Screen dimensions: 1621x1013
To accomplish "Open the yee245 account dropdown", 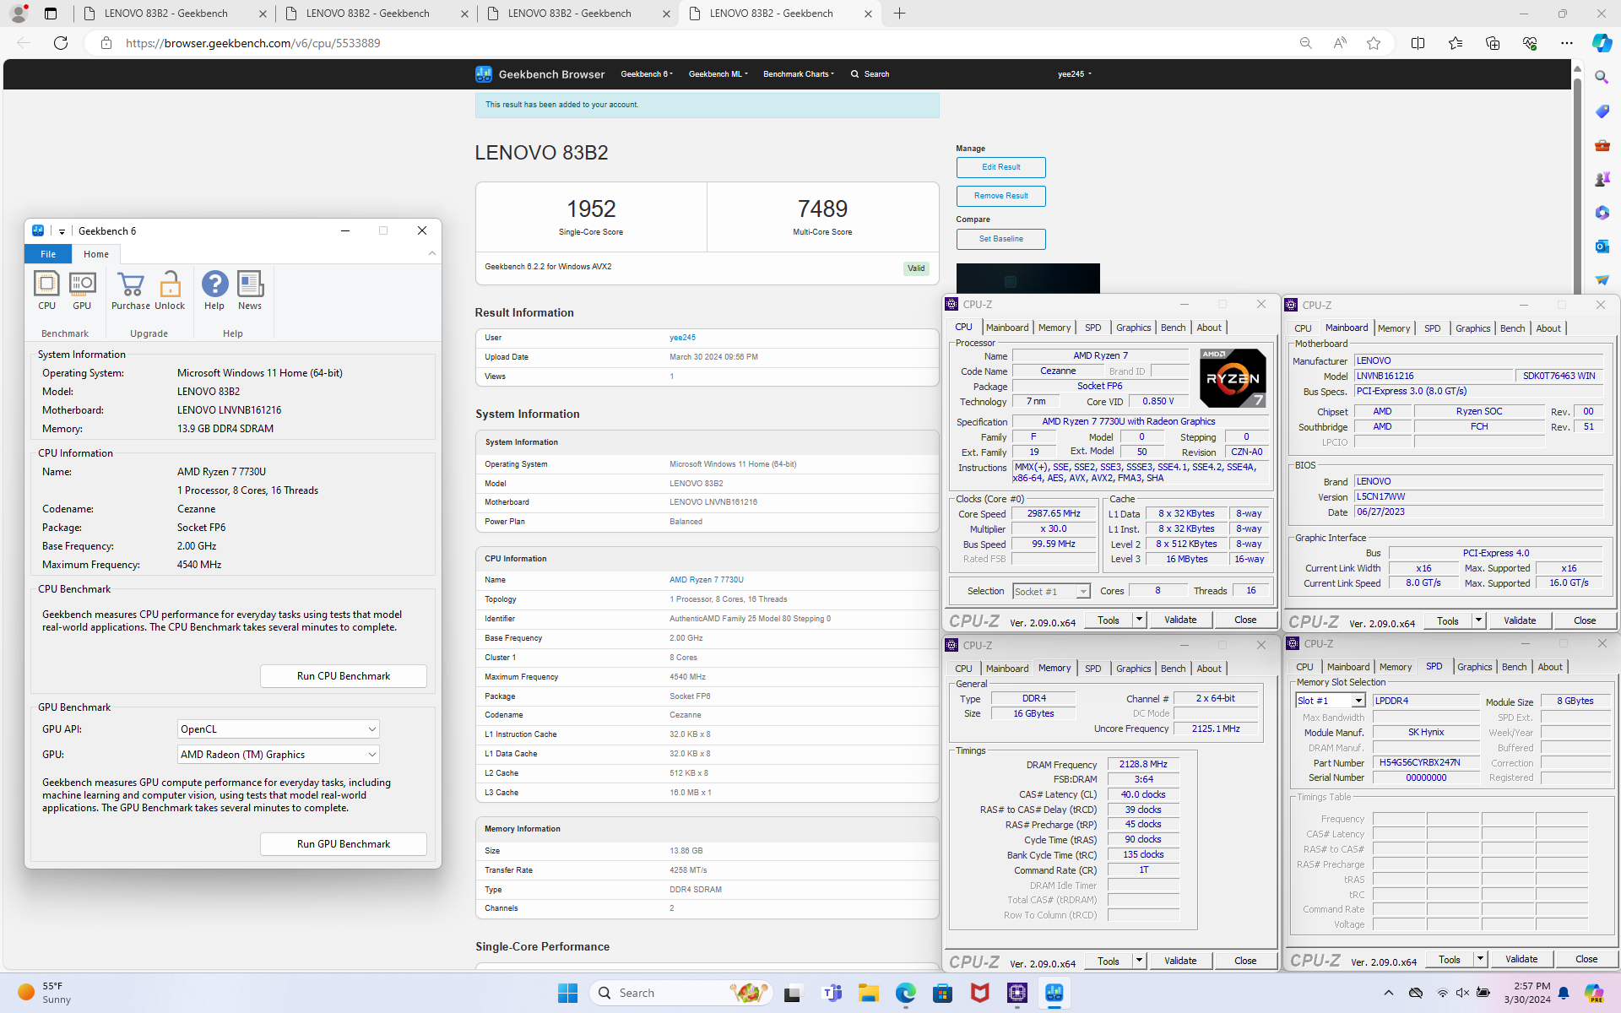I will (x=1075, y=74).
